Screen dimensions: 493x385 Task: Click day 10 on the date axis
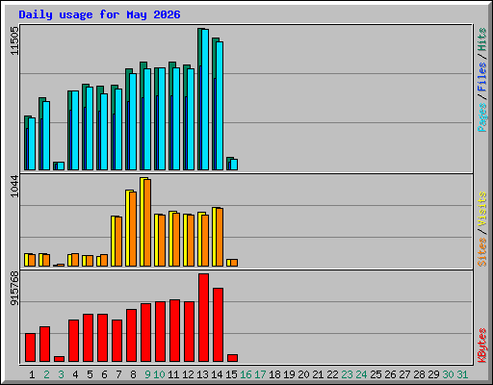point(159,374)
